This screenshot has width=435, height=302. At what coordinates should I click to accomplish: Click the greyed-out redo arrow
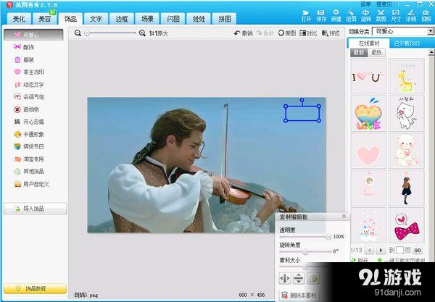pyautogui.click(x=265, y=33)
